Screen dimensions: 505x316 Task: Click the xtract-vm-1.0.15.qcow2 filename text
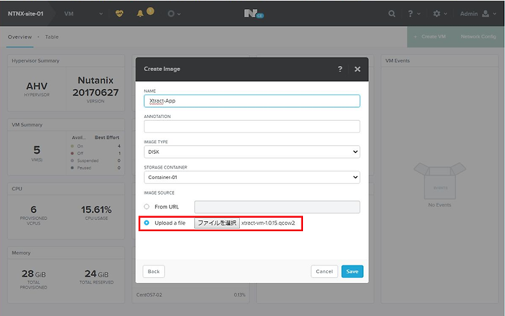coord(268,223)
